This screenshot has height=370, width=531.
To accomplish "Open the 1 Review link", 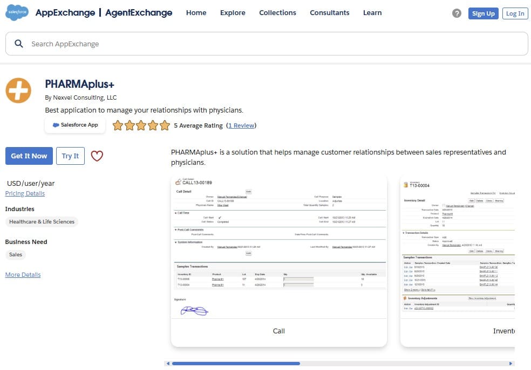I will click(x=241, y=125).
